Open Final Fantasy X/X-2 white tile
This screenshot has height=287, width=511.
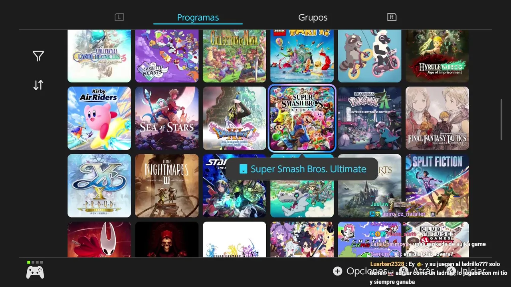234,240
